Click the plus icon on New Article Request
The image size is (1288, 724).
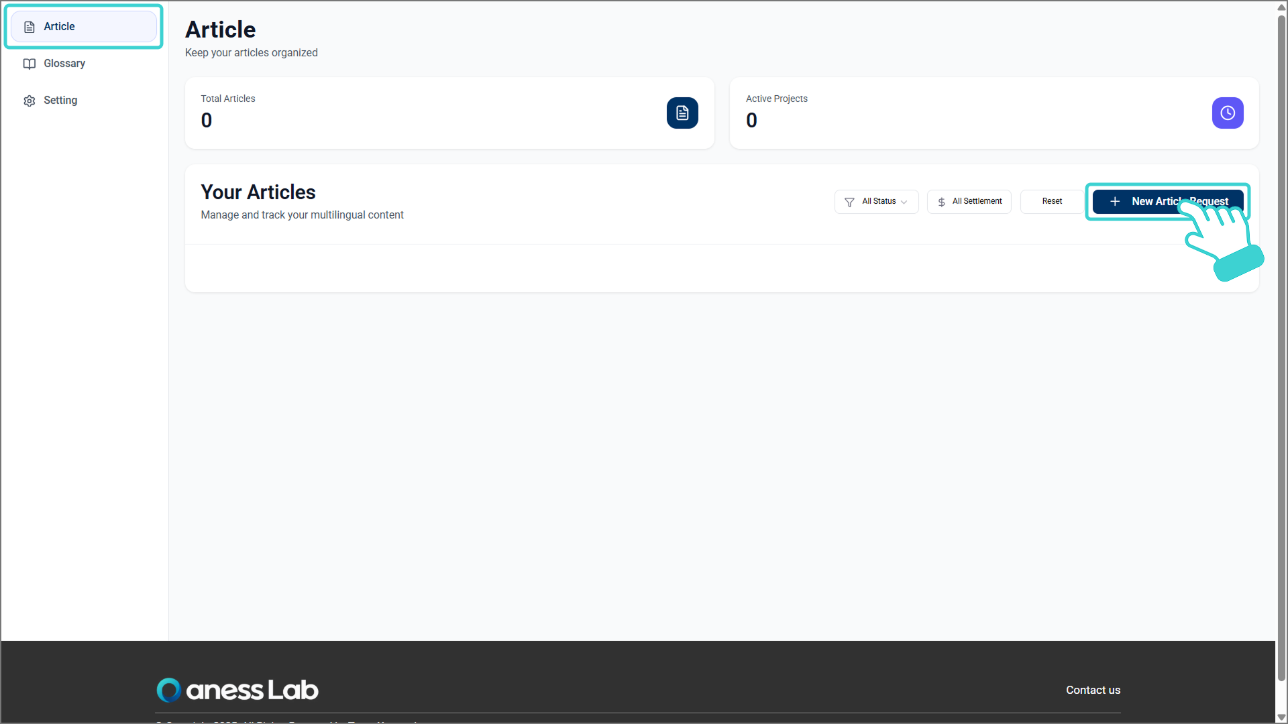point(1115,202)
